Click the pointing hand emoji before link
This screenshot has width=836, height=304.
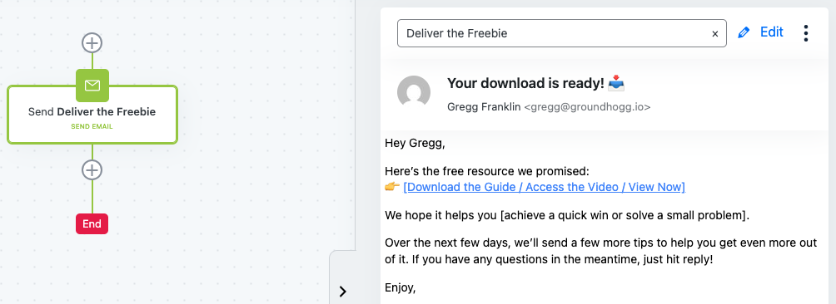(392, 187)
